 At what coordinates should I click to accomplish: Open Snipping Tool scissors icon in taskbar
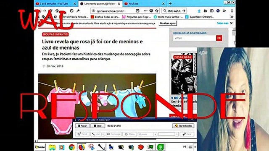[92, 147]
